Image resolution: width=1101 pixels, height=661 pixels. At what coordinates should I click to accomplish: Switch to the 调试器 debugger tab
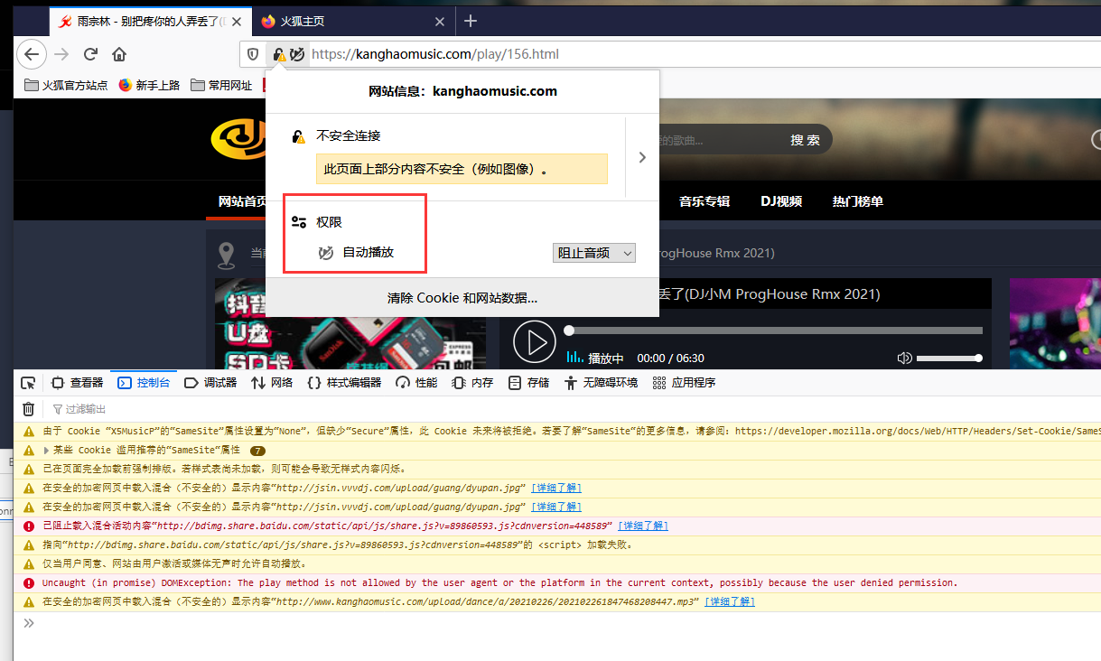[x=210, y=383]
